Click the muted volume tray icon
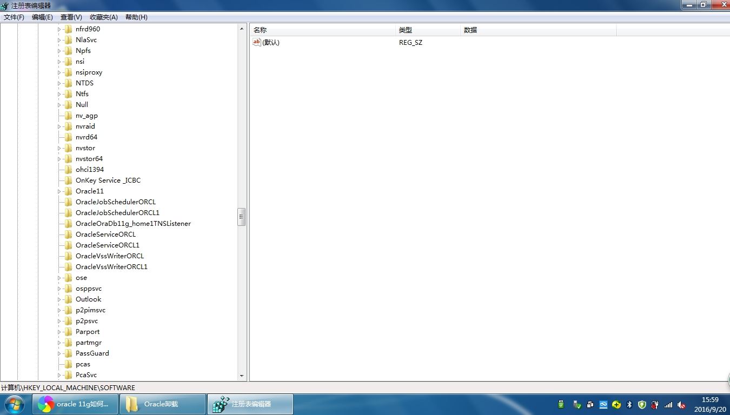This screenshot has height=415, width=730. [x=681, y=405]
